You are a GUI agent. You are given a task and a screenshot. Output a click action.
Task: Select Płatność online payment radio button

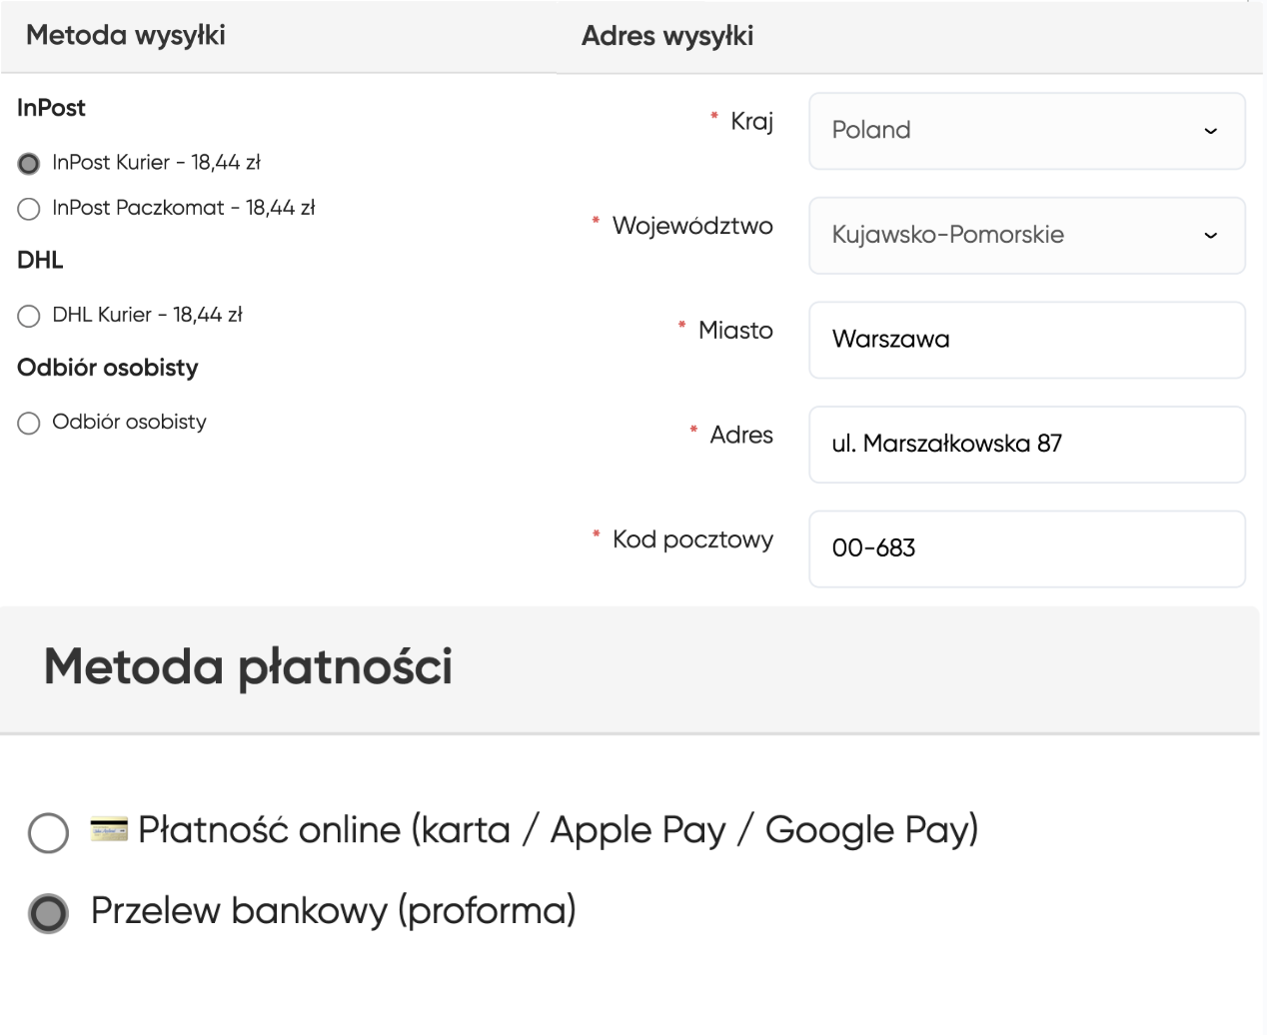tap(48, 832)
